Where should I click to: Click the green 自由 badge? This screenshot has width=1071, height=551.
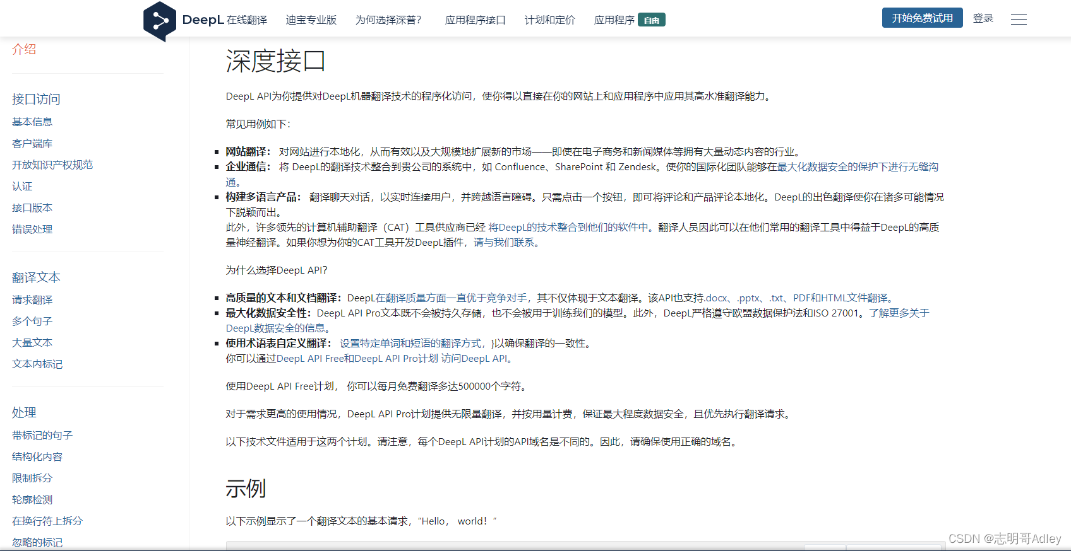click(x=652, y=20)
